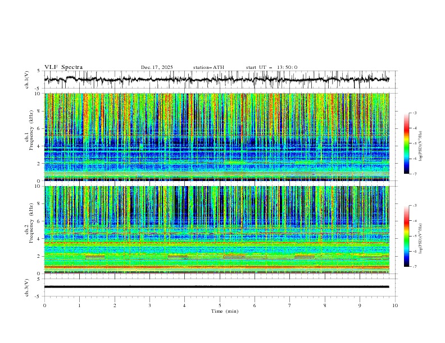Click the ch.1 waveform trace panel

pyautogui.click(x=219, y=80)
